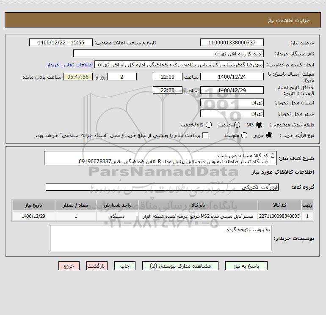Open اطلاعات تماس خریدار link

tap(70, 65)
